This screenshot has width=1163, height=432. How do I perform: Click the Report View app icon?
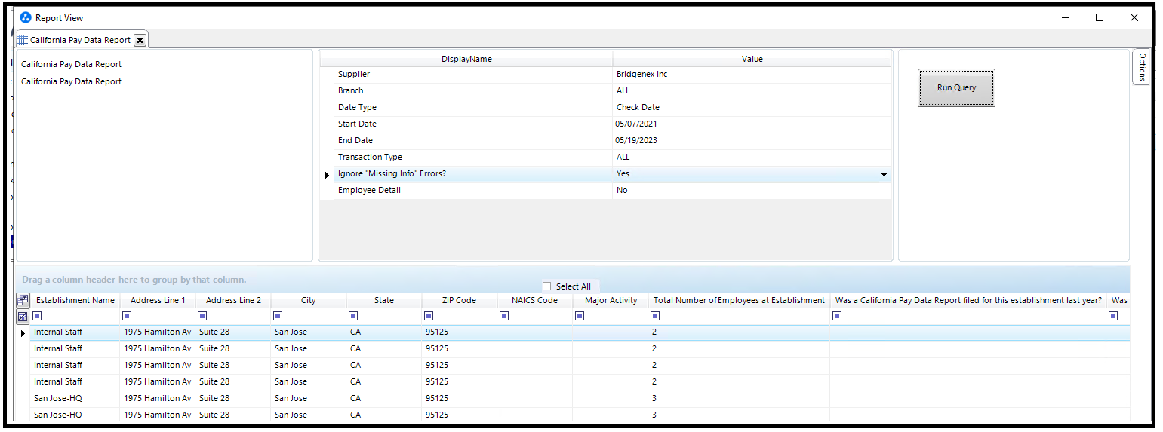coord(26,17)
